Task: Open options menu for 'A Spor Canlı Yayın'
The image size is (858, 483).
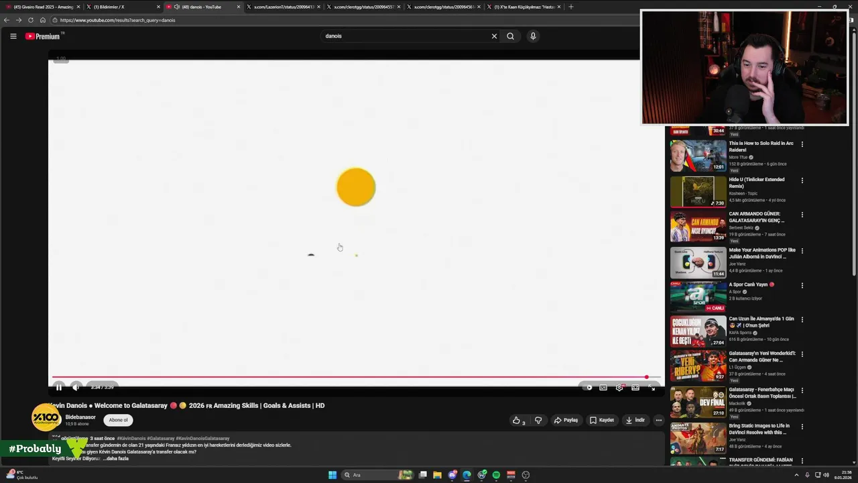Action: [802, 285]
